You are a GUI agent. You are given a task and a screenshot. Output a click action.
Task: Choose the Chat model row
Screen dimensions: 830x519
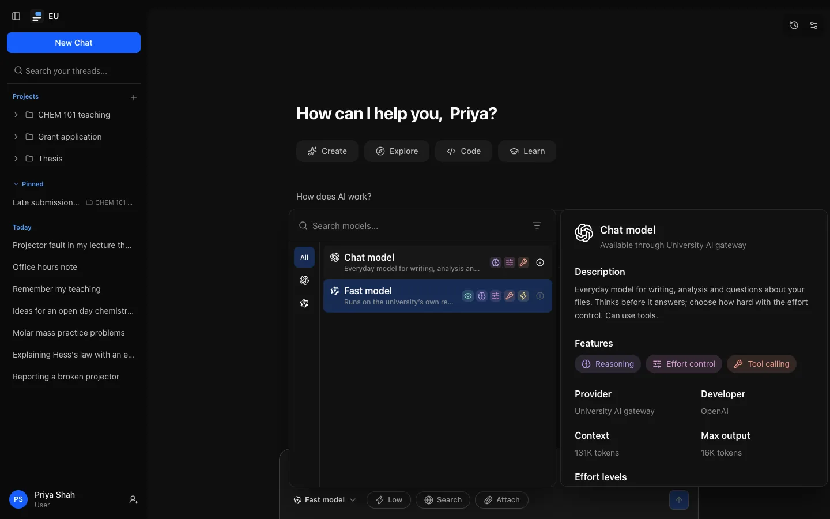(437, 262)
